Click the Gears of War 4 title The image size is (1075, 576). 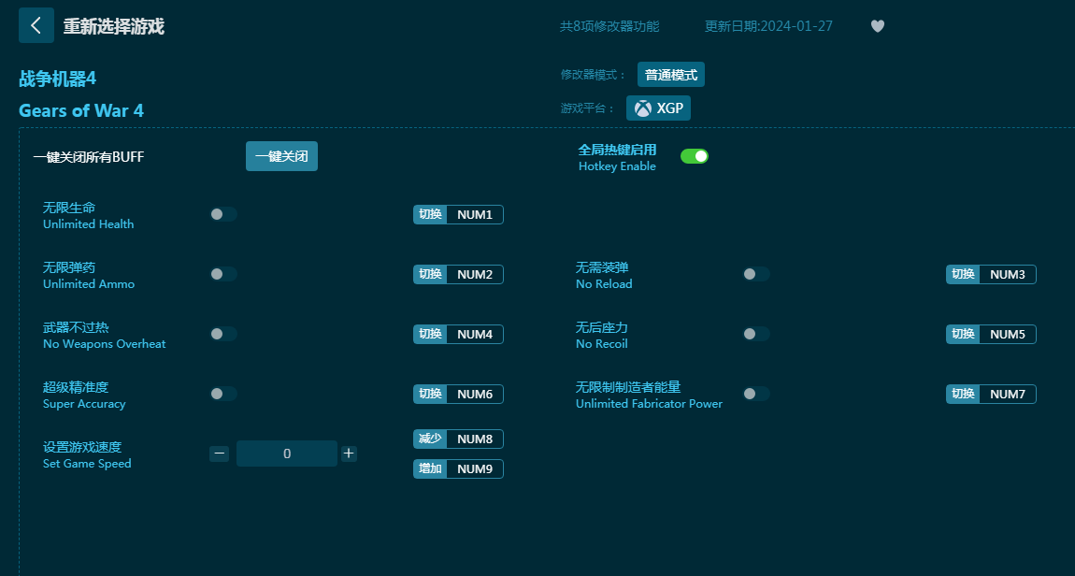click(81, 111)
